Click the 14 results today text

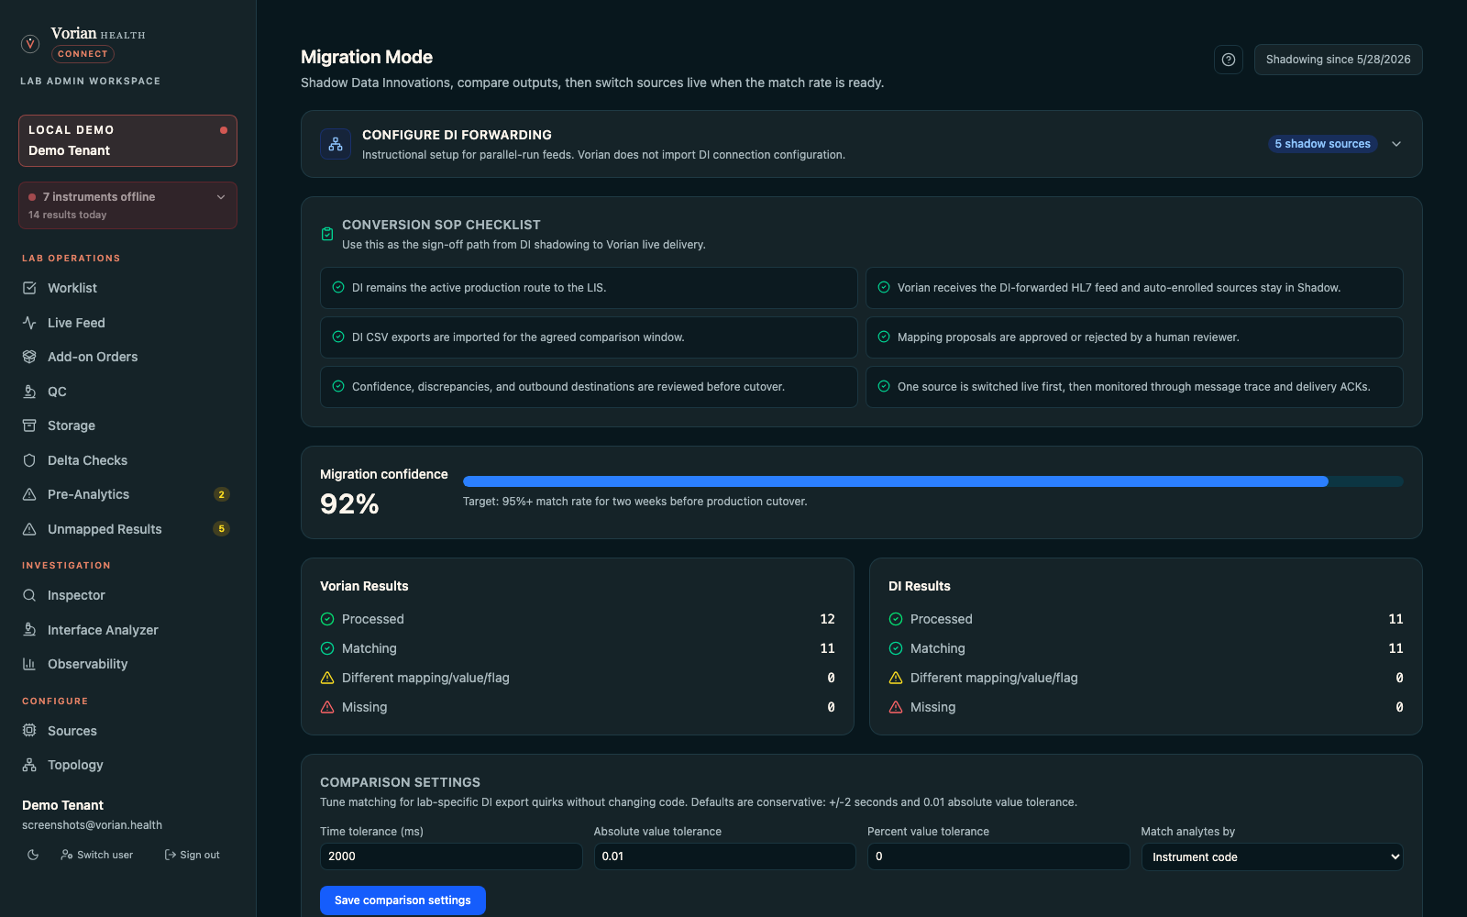[x=67, y=215]
